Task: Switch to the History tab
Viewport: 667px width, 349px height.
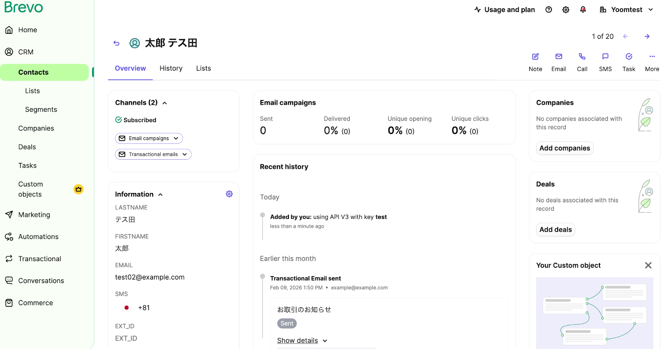Action: pos(171,68)
